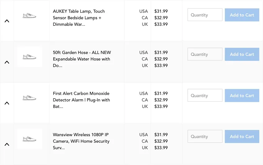Click the Wansview Camera product thumbnail
Image resolution: width=263 pixels, height=165 pixels.
tap(29, 139)
